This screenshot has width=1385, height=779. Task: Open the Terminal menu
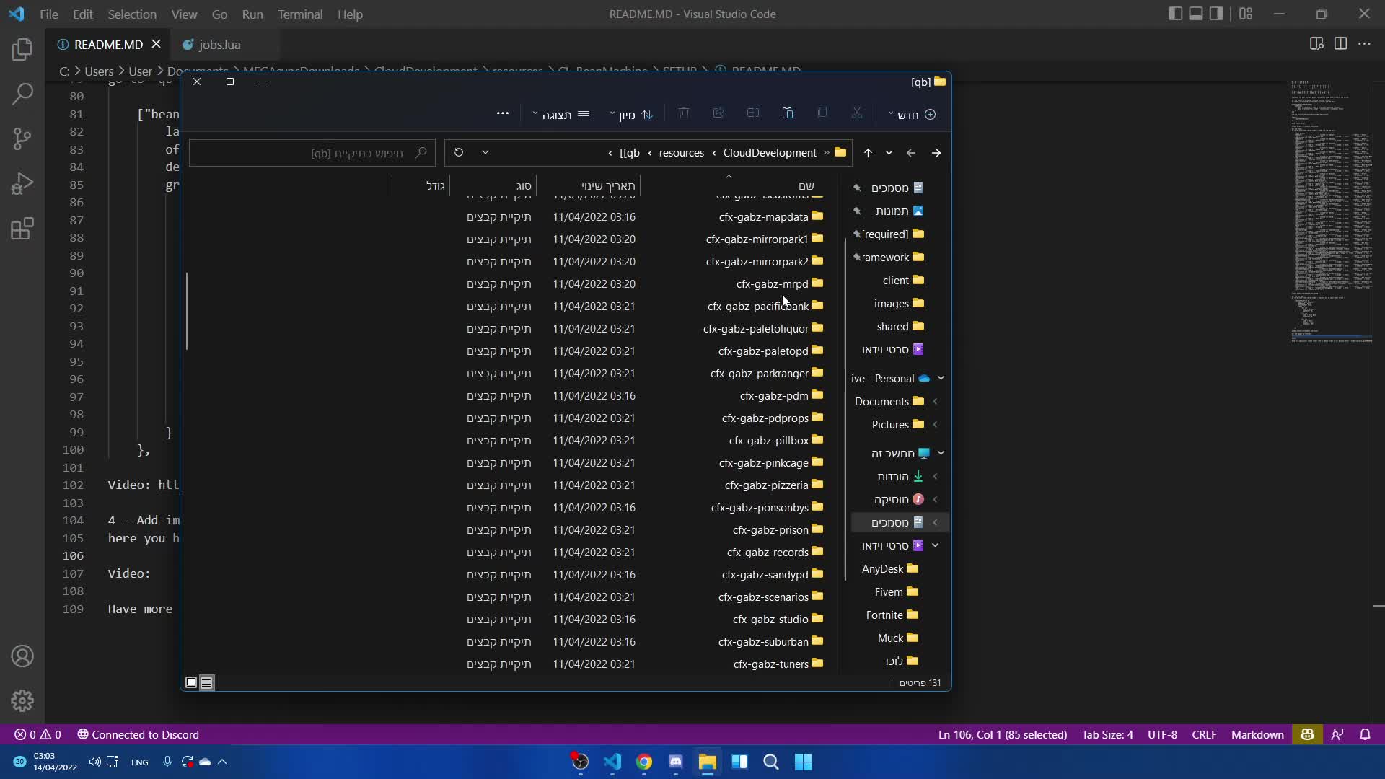[301, 14]
